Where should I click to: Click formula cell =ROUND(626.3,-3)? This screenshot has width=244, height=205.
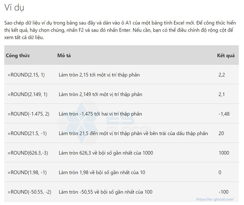pos(28,153)
